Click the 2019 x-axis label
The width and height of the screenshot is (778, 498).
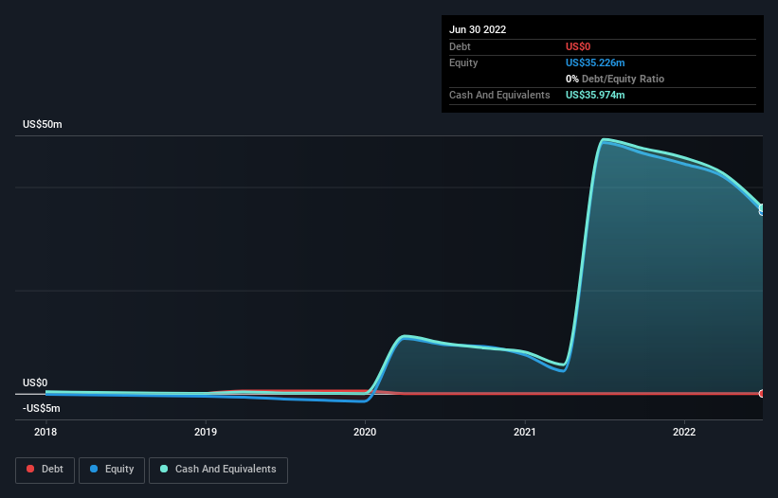coord(206,432)
